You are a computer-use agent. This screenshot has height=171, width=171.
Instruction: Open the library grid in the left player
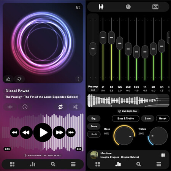click(x=12, y=164)
